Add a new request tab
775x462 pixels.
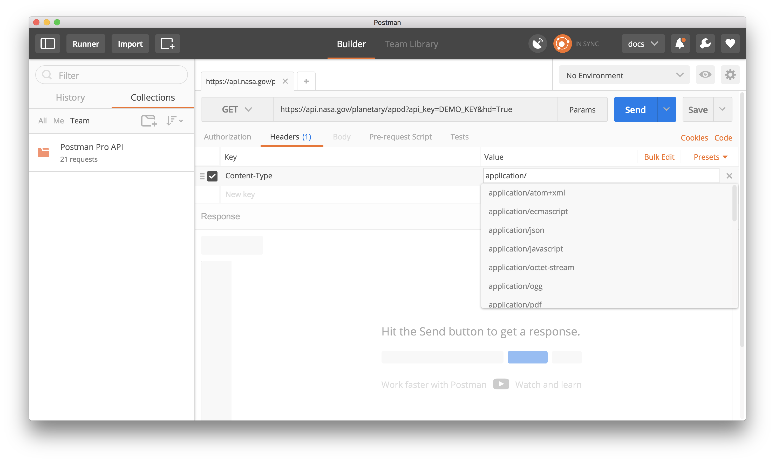[306, 81]
